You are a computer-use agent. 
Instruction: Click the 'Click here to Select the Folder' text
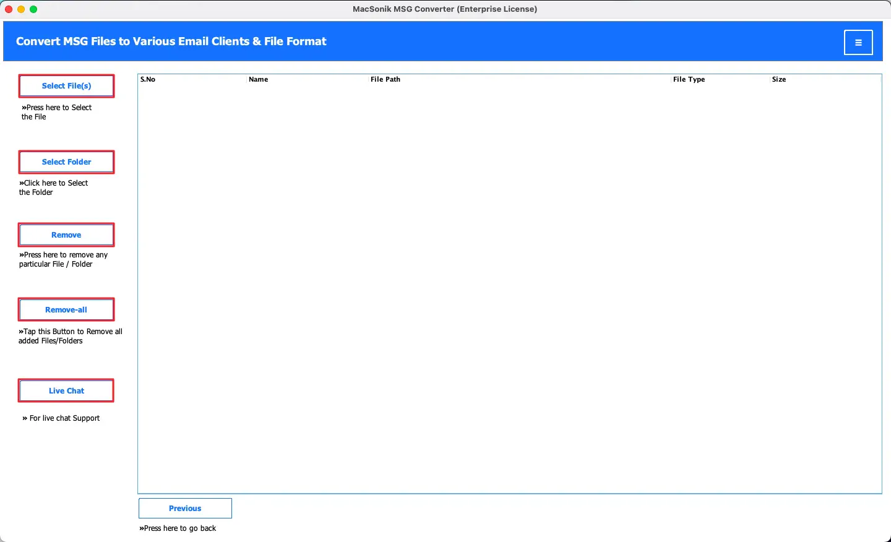54,187
